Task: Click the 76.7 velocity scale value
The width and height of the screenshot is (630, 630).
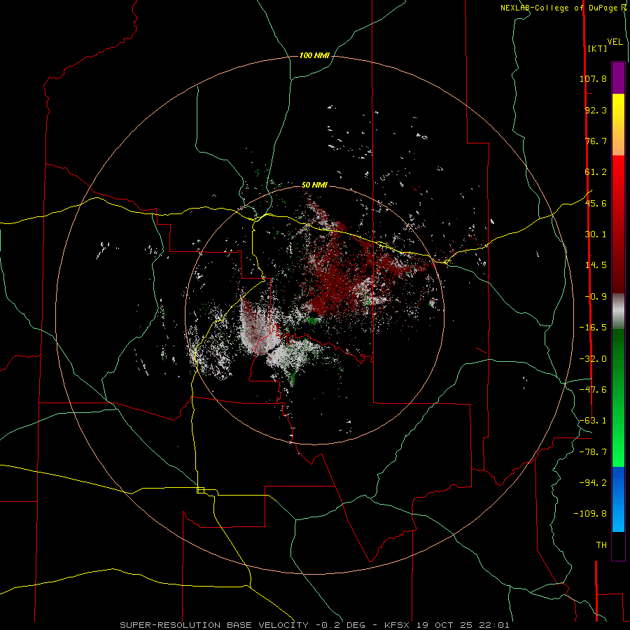Action: (x=596, y=141)
